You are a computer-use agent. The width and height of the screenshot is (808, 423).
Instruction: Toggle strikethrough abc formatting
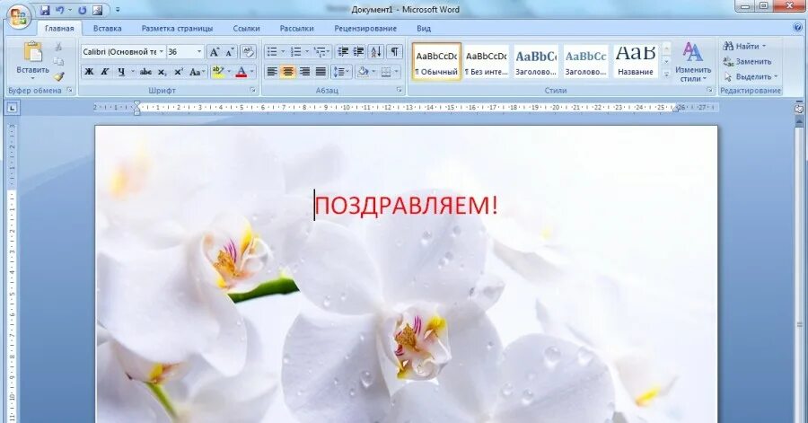pos(145,72)
